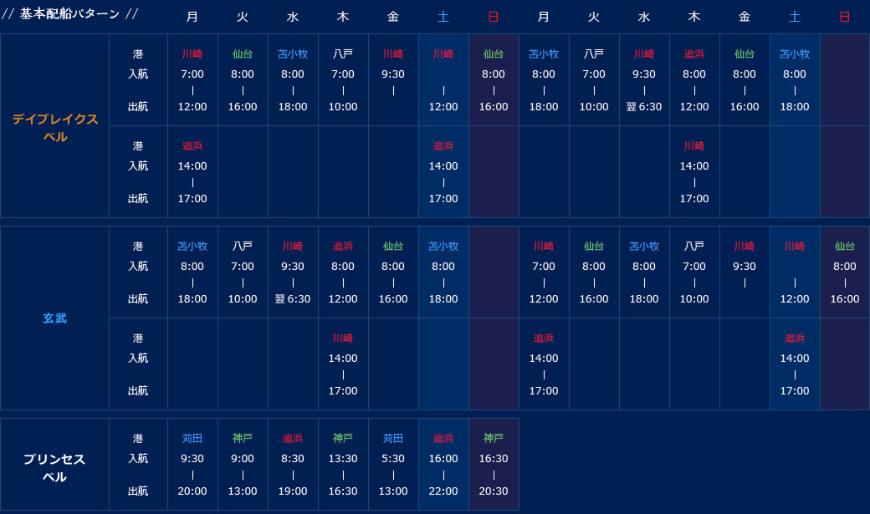Screen dimensions: 870x514
Task: Click 翌6:30 departure in the 玄武 row
Action: (293, 299)
